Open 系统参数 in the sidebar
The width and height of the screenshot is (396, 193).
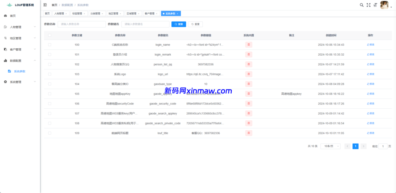20,71
